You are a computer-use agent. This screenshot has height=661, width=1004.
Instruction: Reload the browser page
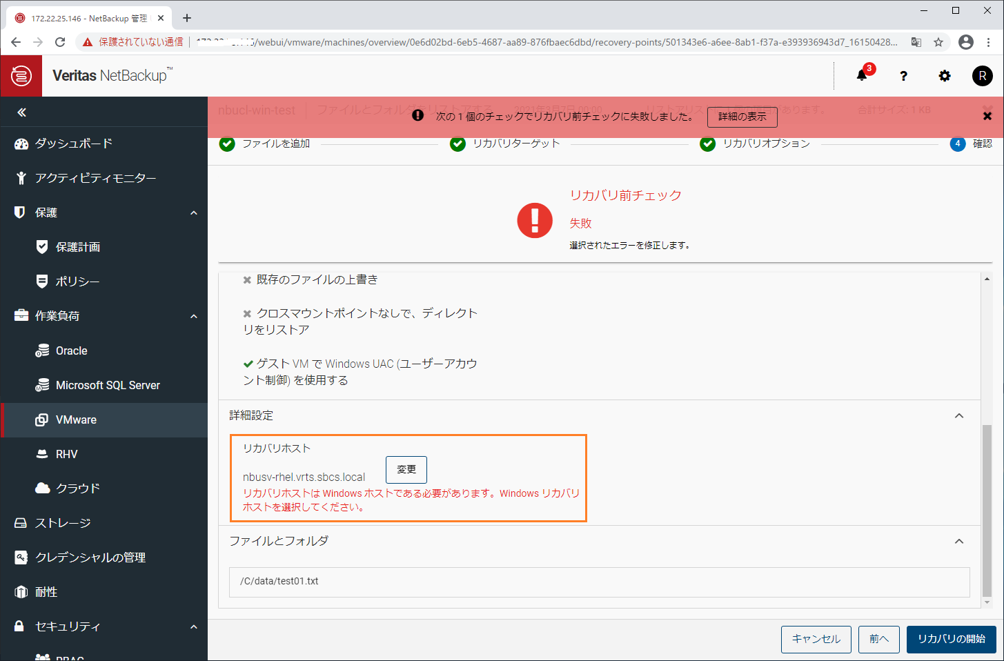click(x=60, y=42)
